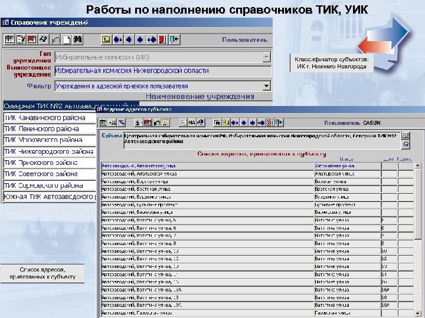Click the exit door arrow icon in Справочник учреждений
The width and height of the screenshot is (425, 318).
174,39
